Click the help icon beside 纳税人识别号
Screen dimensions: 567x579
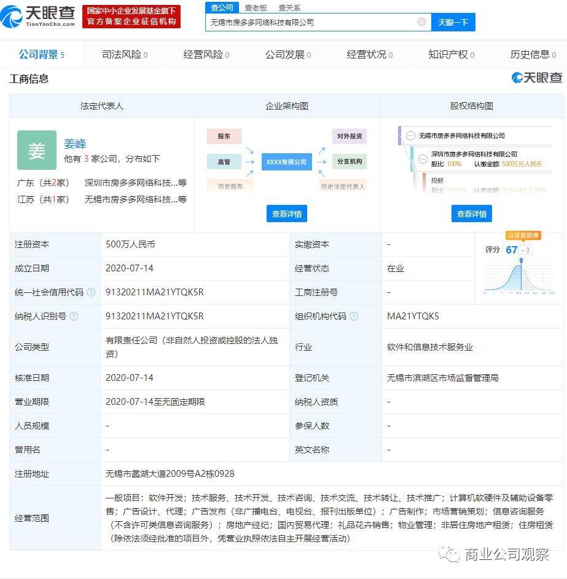pyautogui.click(x=74, y=316)
